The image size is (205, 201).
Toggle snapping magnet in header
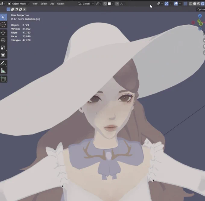105,4
